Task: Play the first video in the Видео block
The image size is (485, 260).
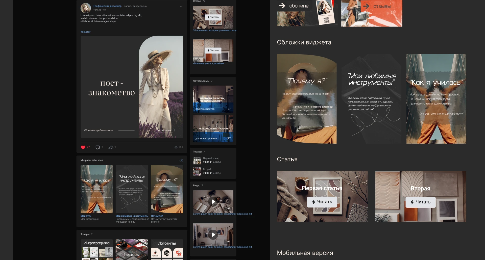Action: 213,201
